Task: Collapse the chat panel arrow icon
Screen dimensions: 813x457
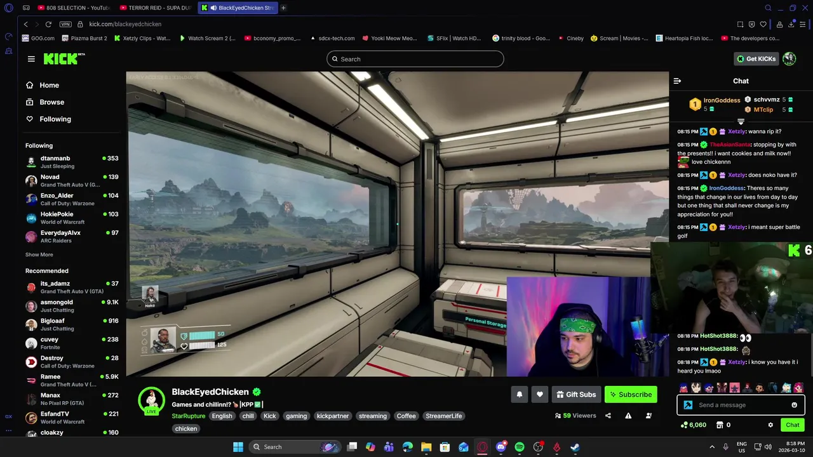Action: tap(677, 81)
